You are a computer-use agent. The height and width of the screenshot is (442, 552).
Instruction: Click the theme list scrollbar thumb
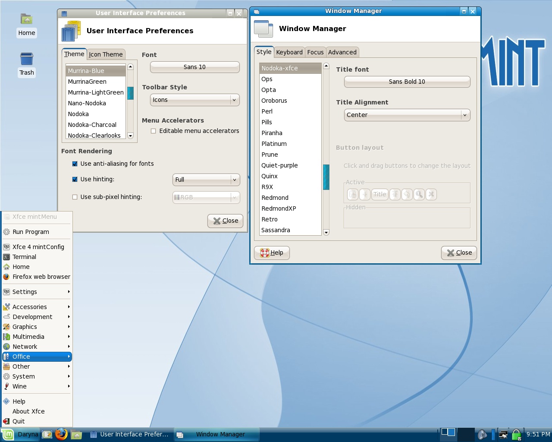tap(130, 93)
